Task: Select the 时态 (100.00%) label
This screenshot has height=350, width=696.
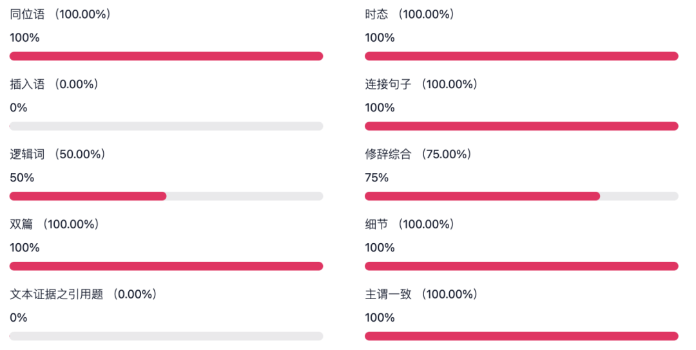Action: (410, 14)
